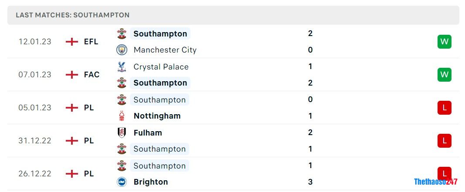Select the 07.01.23 match date
This screenshot has height=192, width=465.
(x=35, y=75)
